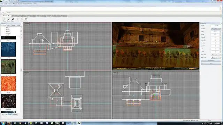Open the View menu
223x125 pixels.
click(10, 4)
